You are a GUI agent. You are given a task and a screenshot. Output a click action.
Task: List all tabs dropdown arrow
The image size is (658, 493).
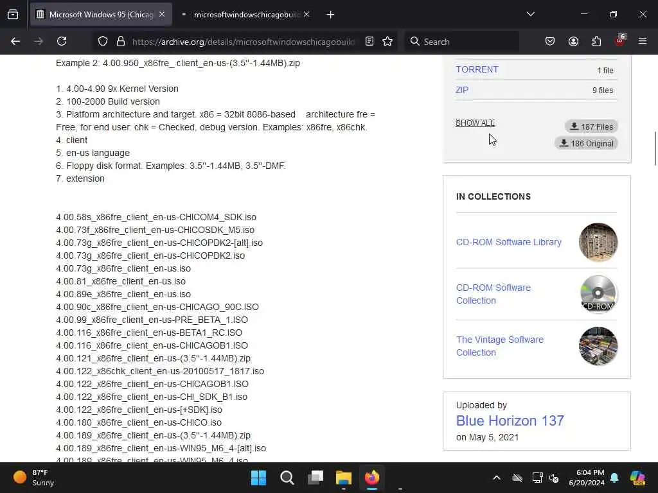click(530, 14)
